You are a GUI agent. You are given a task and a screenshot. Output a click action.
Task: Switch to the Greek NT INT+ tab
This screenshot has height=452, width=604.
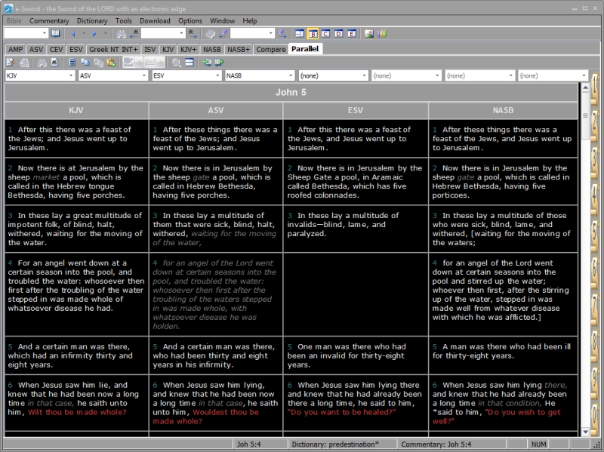tap(113, 49)
